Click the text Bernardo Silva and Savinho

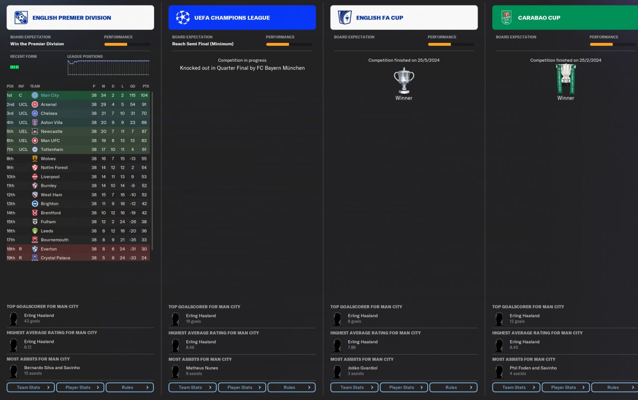click(52, 368)
